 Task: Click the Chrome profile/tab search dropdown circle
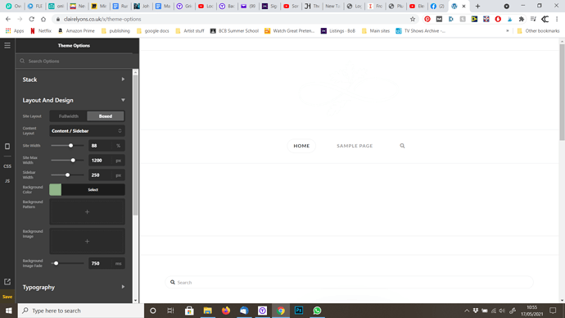click(x=507, y=6)
